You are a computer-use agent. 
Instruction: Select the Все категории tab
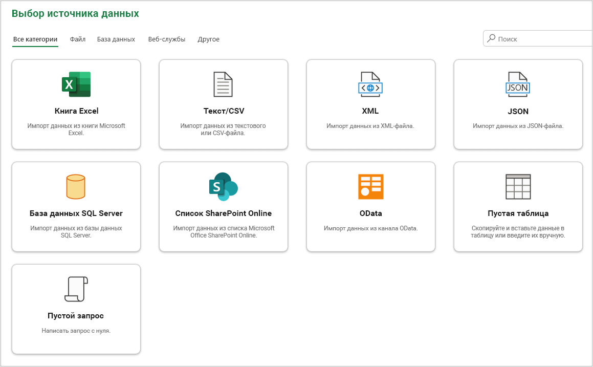pos(35,39)
